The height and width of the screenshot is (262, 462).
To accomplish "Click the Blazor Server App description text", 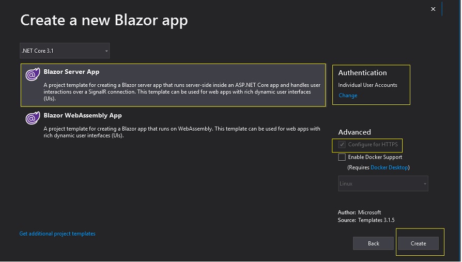I will click(x=182, y=91).
